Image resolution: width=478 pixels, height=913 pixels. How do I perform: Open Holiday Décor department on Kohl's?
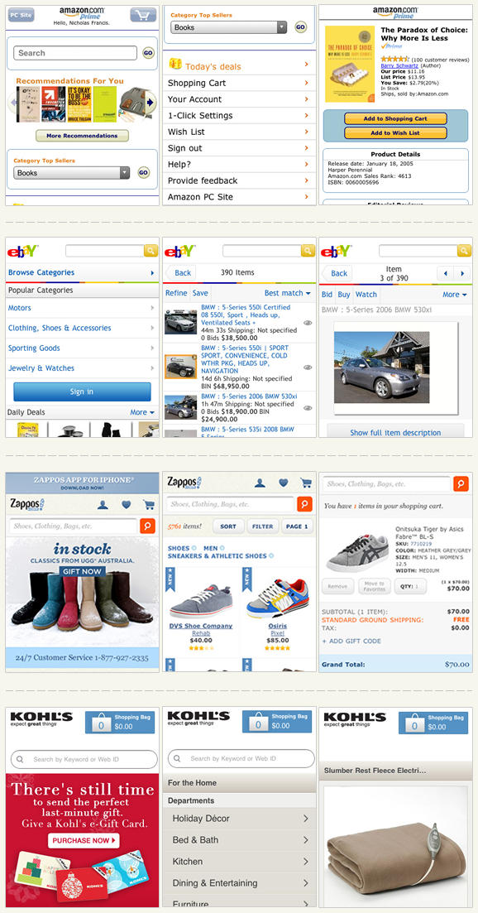[x=240, y=818]
